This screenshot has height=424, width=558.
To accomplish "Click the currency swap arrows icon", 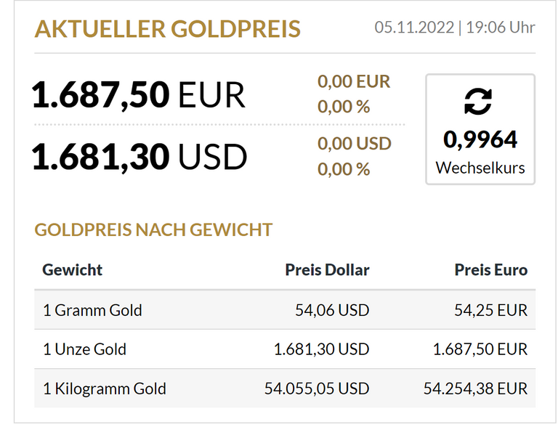I will pyautogui.click(x=478, y=102).
